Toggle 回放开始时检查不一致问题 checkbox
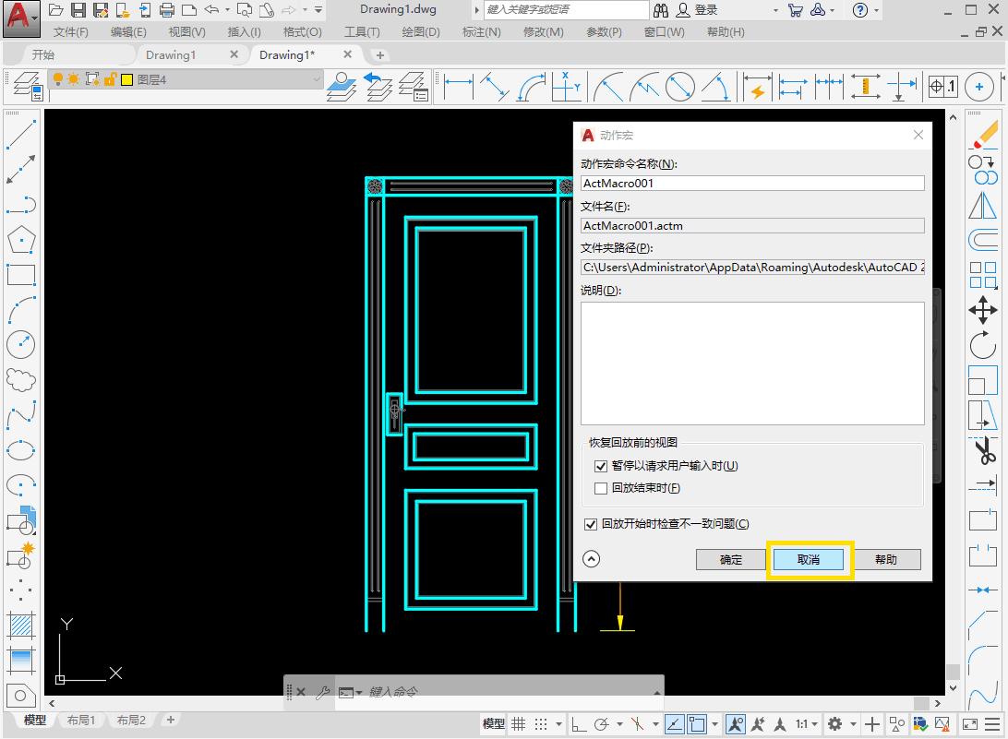The width and height of the screenshot is (1008, 739). point(592,524)
